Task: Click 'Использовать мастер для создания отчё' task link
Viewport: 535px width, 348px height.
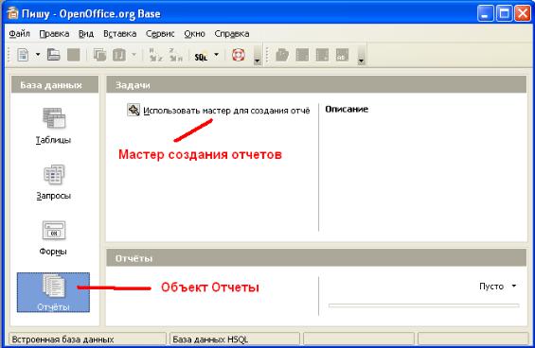Action: [x=226, y=111]
